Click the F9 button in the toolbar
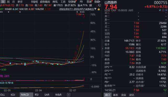 [81, 2]
